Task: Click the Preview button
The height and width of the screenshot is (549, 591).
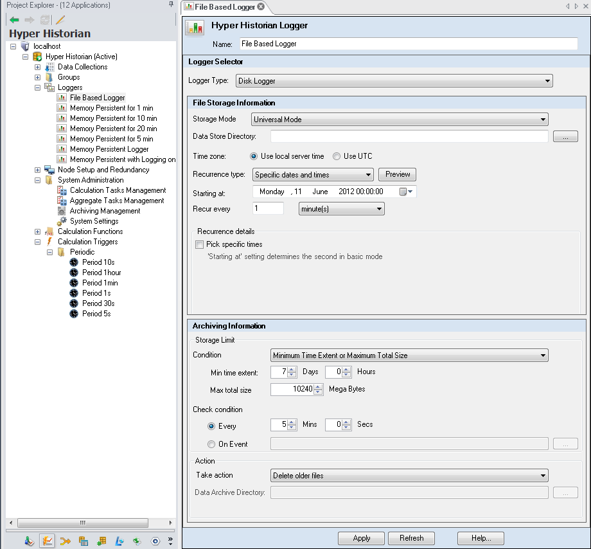Action: pyautogui.click(x=397, y=174)
